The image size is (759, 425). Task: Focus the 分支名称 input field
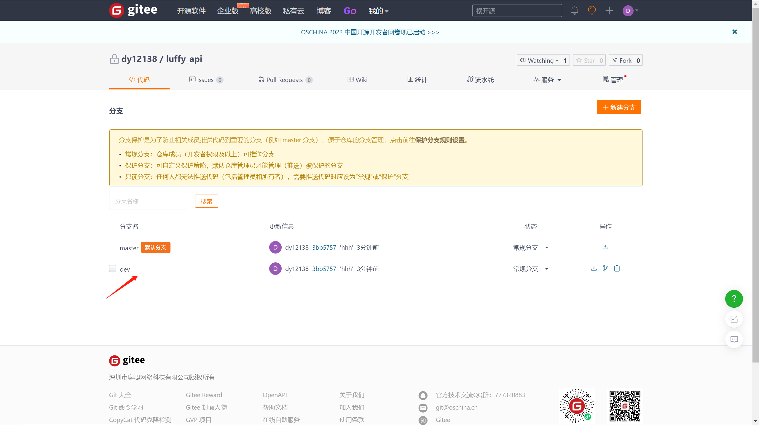coord(148,201)
